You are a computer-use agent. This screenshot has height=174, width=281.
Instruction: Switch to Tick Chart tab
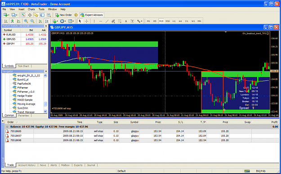click(23, 66)
